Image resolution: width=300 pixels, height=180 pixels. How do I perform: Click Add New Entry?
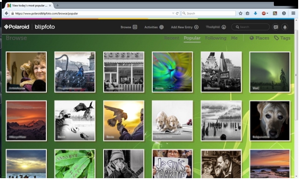pos(185,27)
